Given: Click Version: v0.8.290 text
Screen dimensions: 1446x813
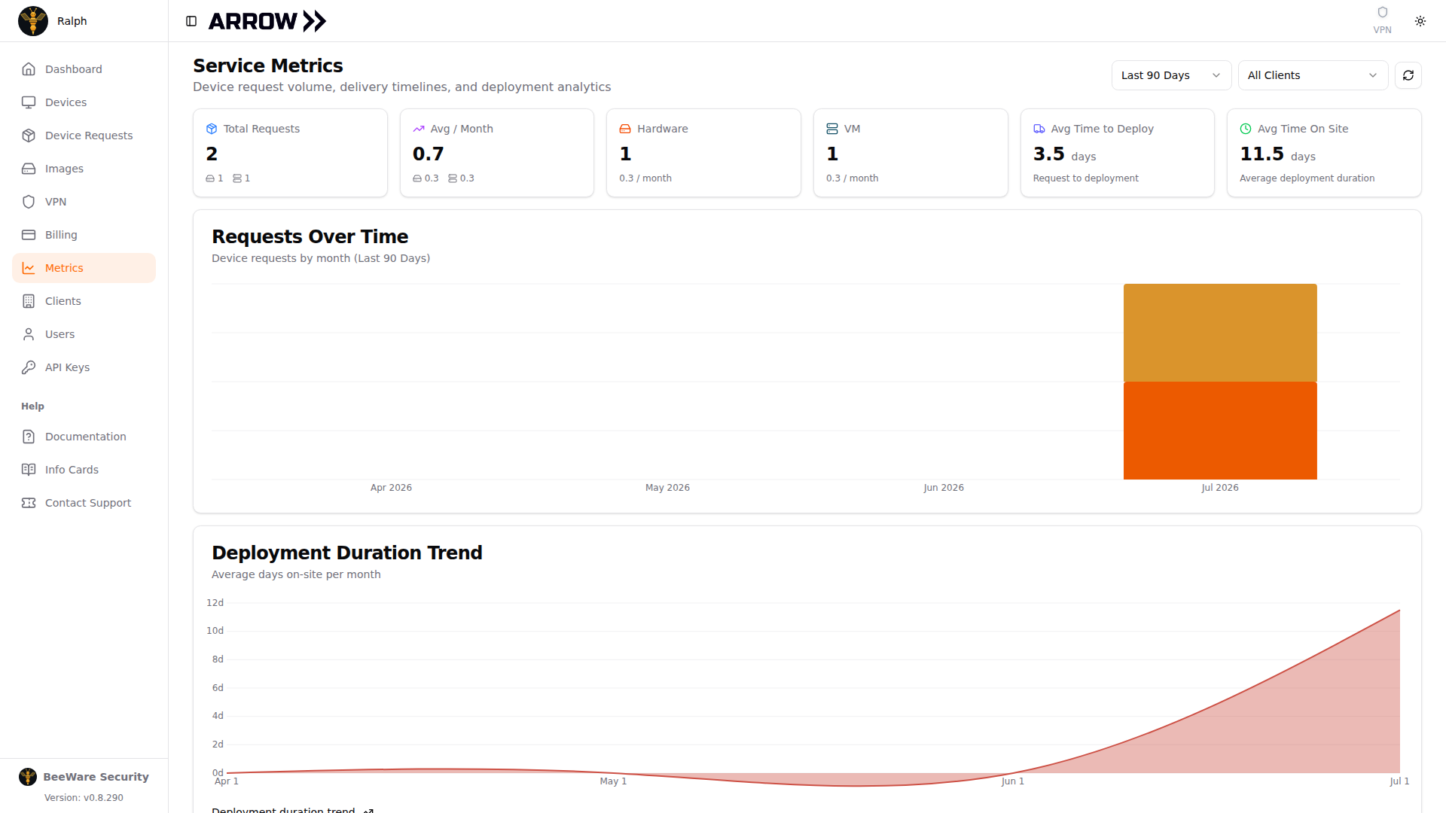Looking at the screenshot, I should [84, 798].
